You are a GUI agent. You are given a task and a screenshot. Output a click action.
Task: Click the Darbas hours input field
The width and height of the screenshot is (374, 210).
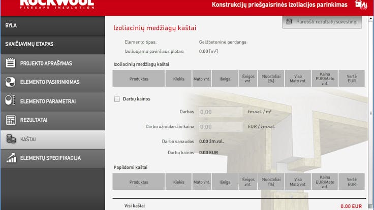tap(221, 112)
